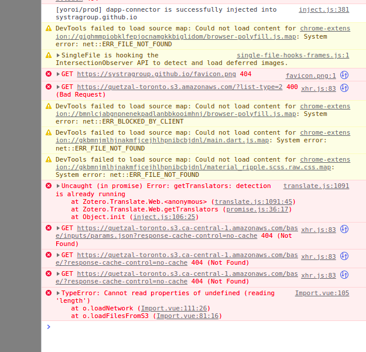Click the network icon on the first base/?response-cache-control row
366x352 pixels.
point(344,256)
